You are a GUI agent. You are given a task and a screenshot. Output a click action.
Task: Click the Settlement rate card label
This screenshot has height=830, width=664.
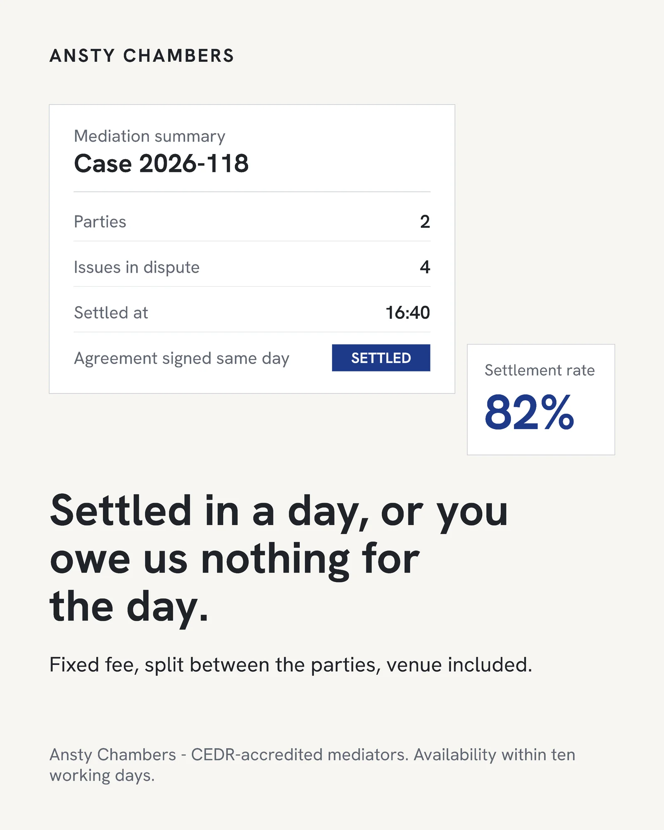pos(539,370)
